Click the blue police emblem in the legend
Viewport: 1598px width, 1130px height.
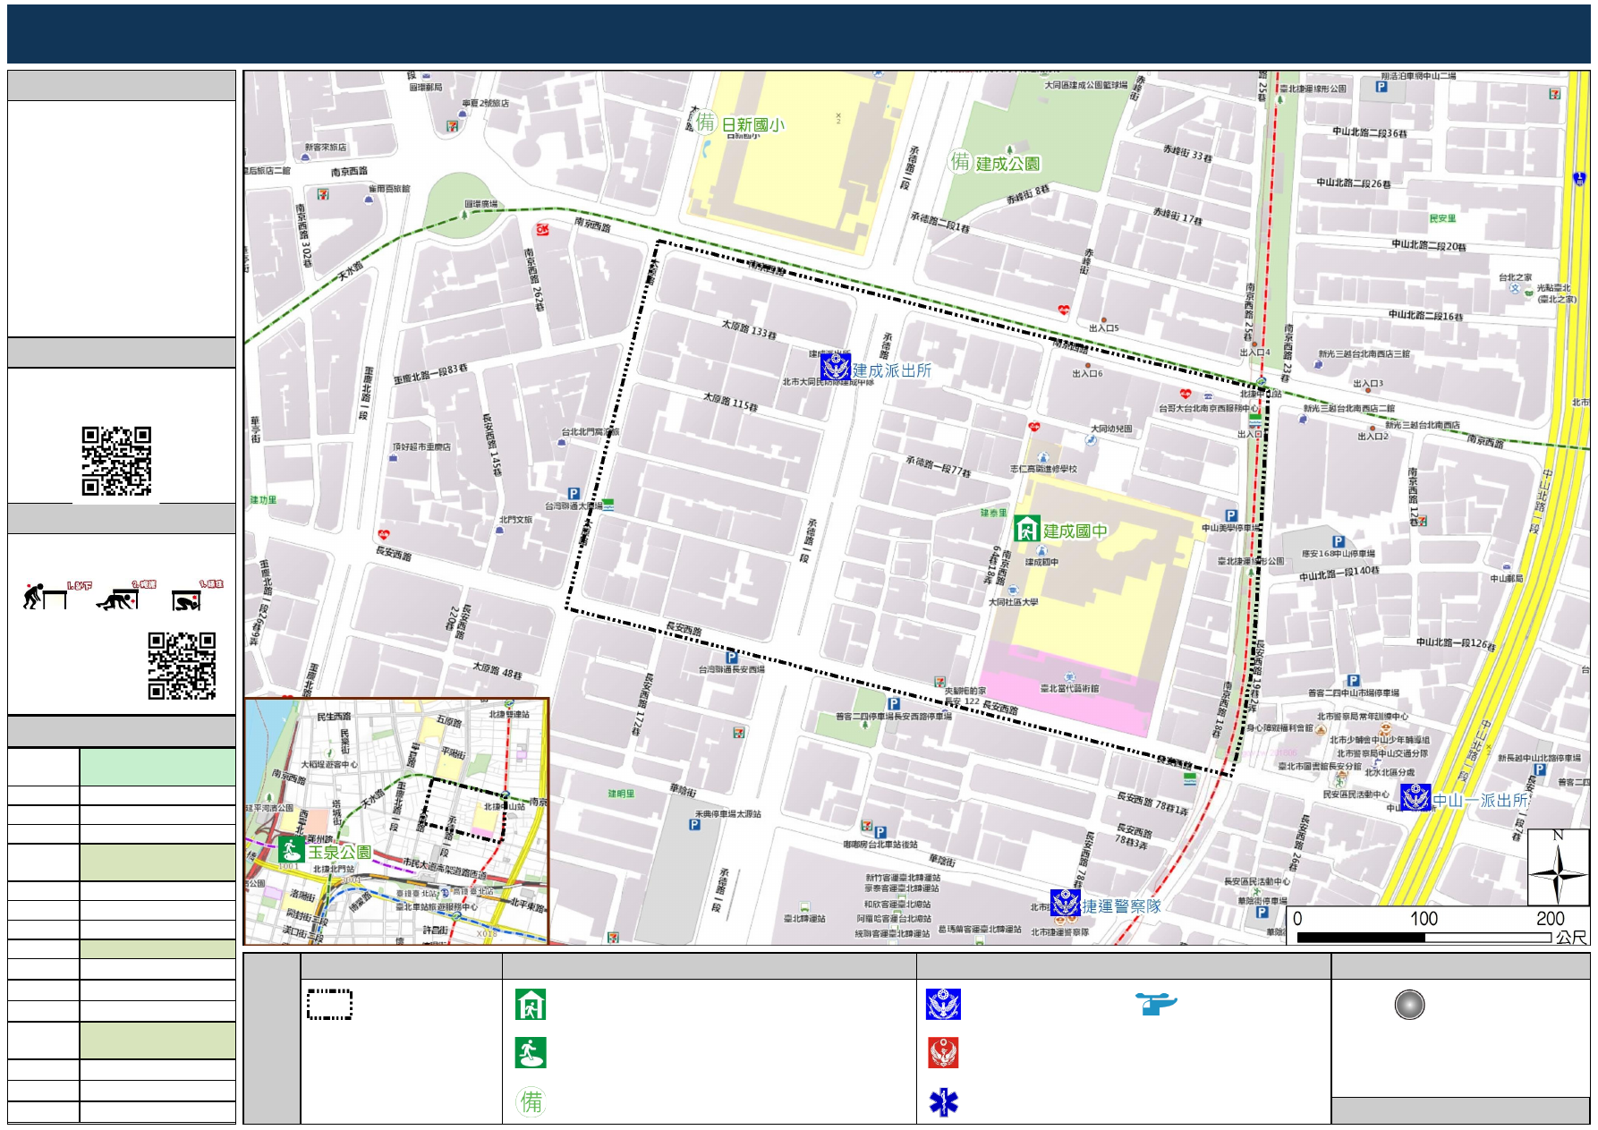tap(943, 1005)
